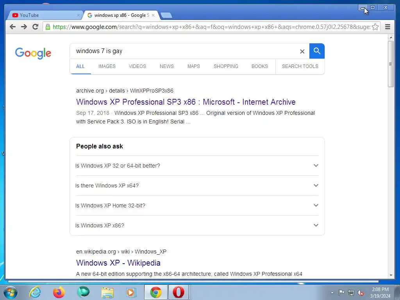Expand 'Is there Windows XP x64?' question
The height and width of the screenshot is (300, 400).
pos(197,186)
